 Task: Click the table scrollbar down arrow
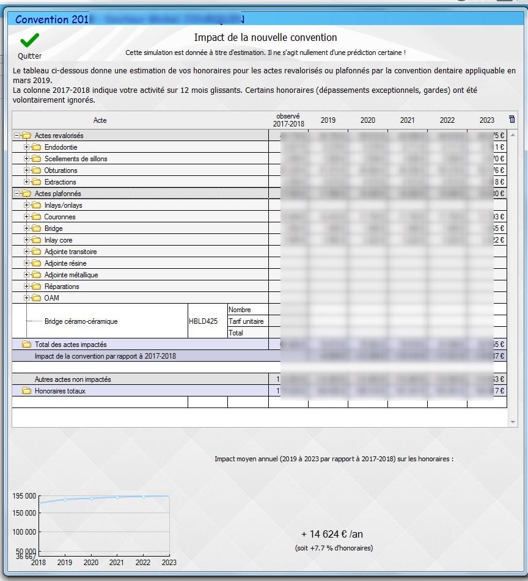click(513, 422)
